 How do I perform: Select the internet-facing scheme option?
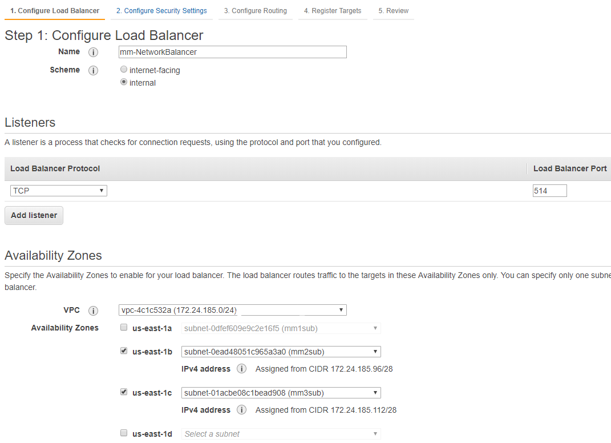pyautogui.click(x=124, y=70)
